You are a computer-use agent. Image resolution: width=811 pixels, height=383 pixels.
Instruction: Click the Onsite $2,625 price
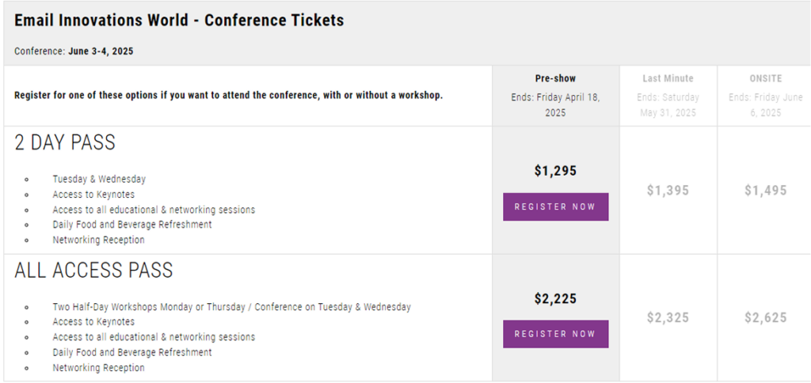[766, 317]
